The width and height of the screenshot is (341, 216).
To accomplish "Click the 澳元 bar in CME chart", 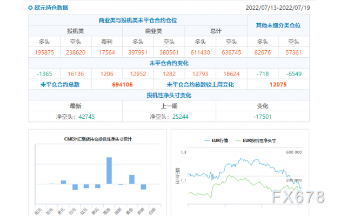I will [x=98, y=186].
